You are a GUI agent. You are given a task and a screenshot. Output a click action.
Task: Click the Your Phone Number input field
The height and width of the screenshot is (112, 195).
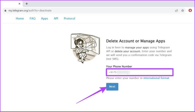tap(140, 72)
